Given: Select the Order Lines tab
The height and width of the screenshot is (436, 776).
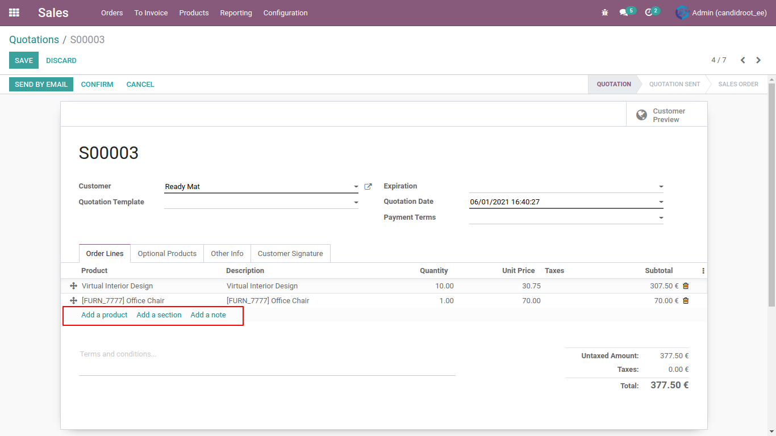Looking at the screenshot, I should coord(105,254).
